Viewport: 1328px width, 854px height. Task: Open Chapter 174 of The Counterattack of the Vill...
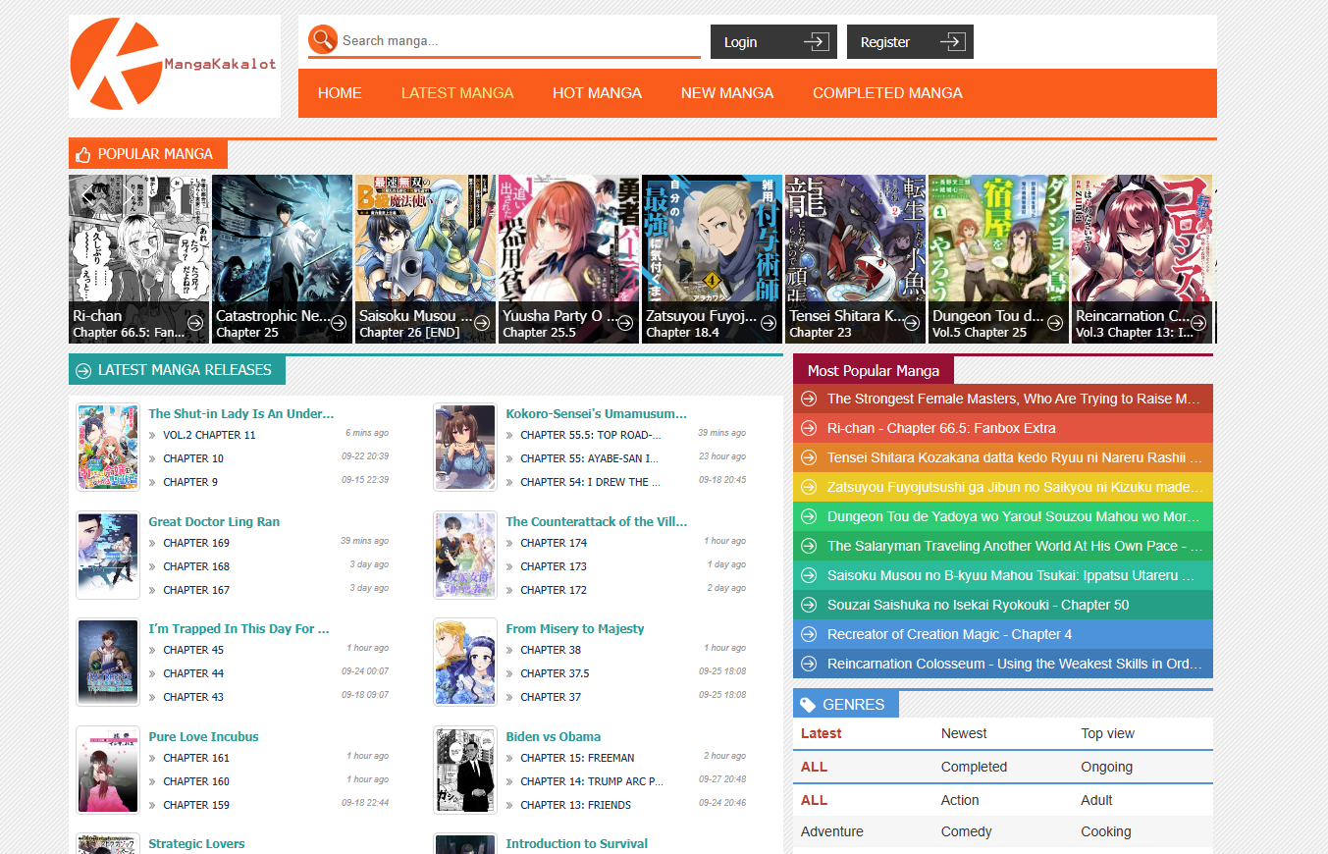click(x=554, y=543)
